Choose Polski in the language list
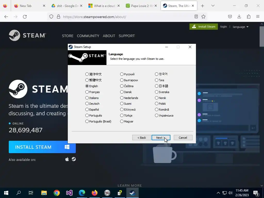264x198 pixels. click(160, 104)
